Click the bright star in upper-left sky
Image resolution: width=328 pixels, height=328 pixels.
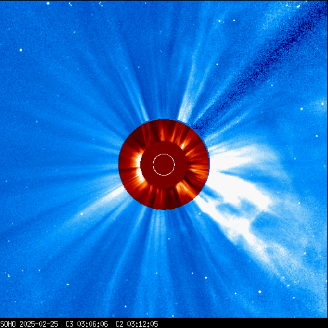coord(20,50)
